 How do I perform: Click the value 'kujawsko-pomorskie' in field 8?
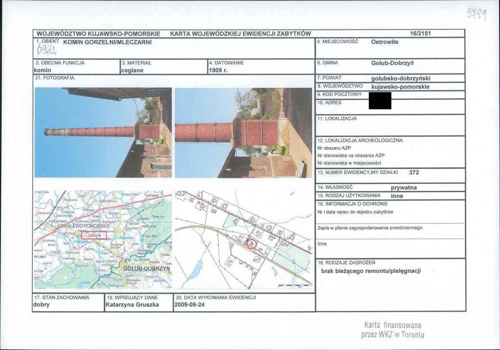tap(400, 87)
